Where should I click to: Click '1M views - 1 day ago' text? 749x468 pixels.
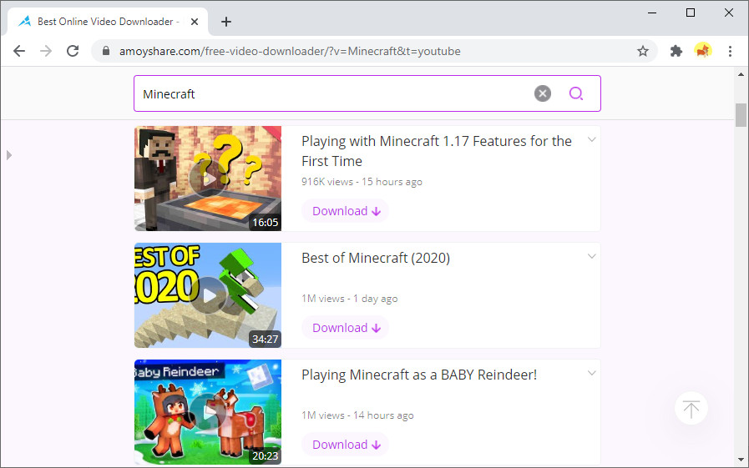click(350, 299)
